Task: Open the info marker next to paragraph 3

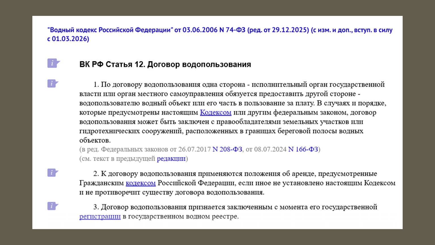Action: [x=52, y=206]
